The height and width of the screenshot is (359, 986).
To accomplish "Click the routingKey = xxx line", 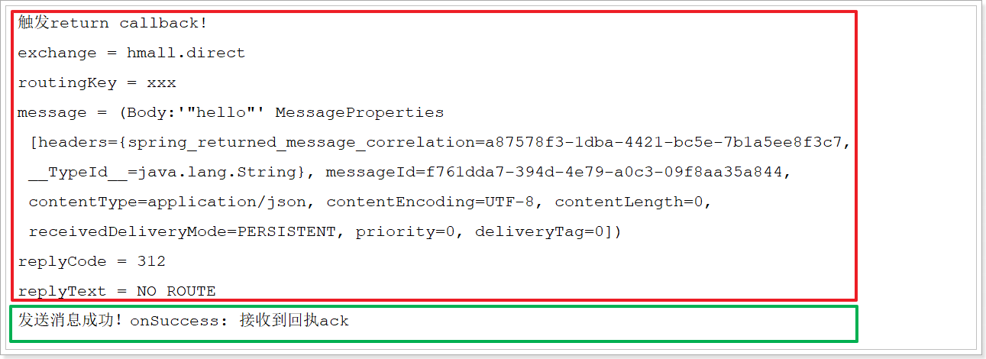I will pos(97,82).
